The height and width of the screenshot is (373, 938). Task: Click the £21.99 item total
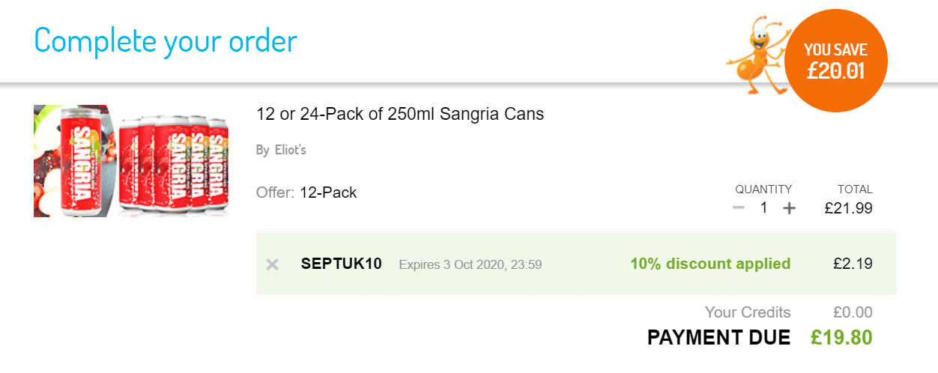click(x=848, y=209)
